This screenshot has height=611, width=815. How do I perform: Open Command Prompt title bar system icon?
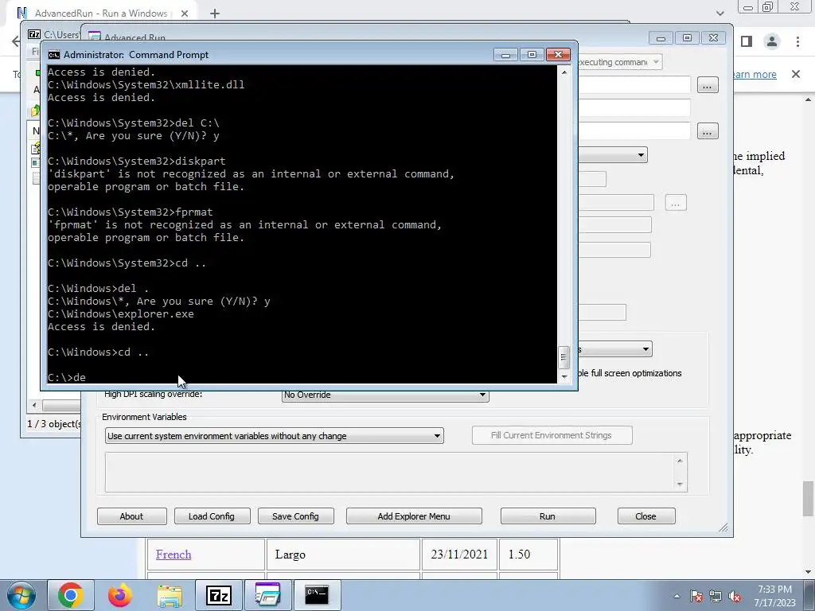(53, 55)
